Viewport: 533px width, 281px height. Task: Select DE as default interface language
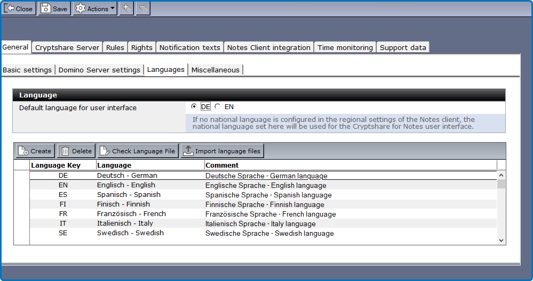pos(194,106)
